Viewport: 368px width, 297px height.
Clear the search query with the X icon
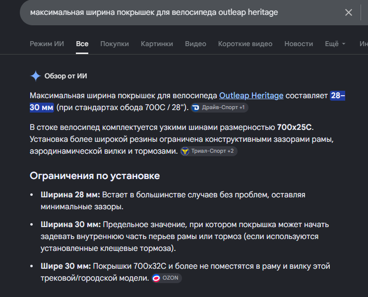(x=349, y=12)
